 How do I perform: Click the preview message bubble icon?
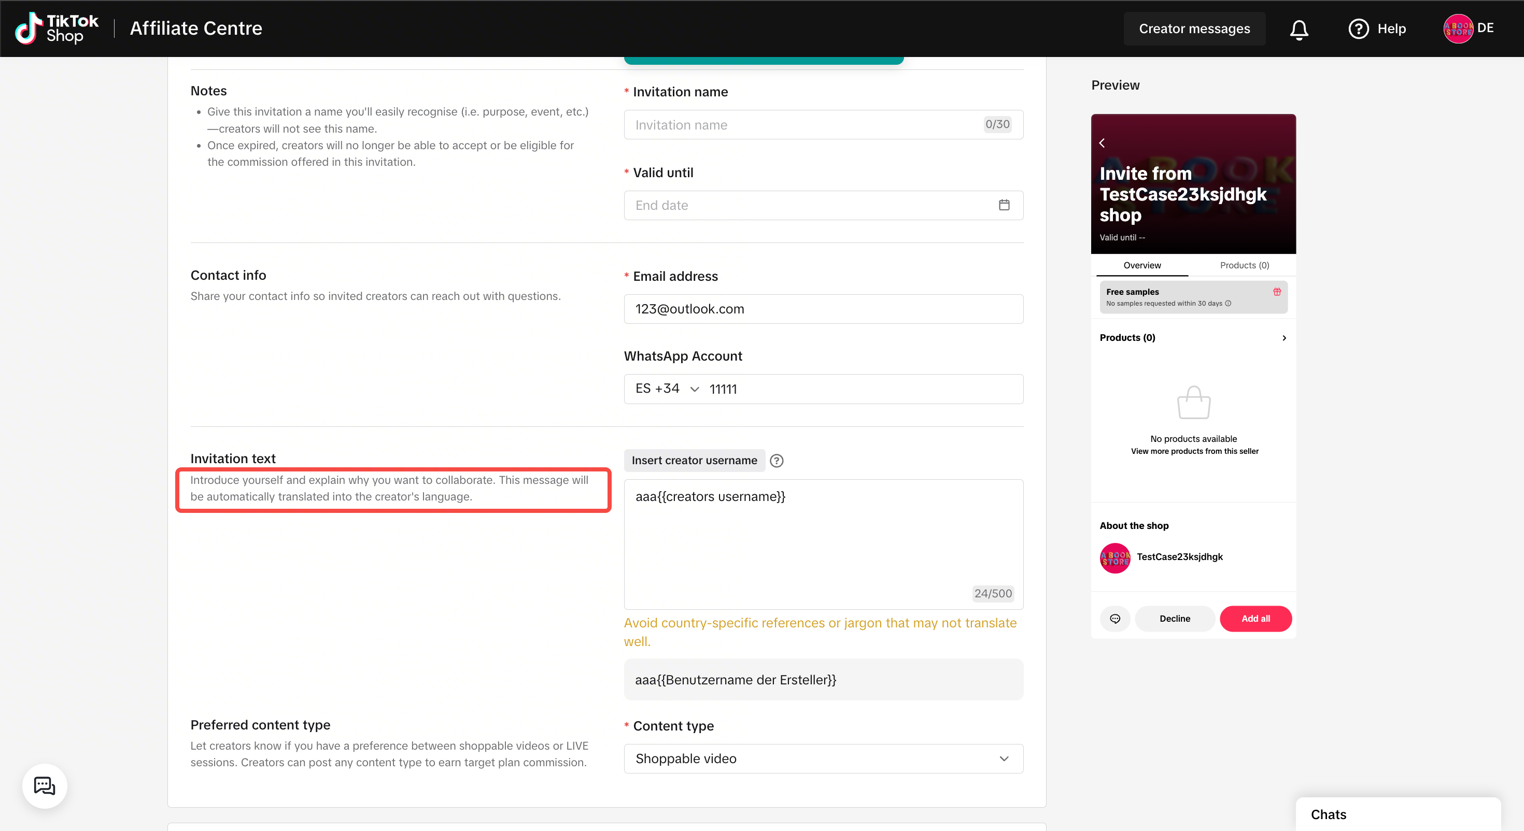1114,619
